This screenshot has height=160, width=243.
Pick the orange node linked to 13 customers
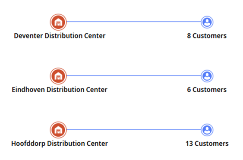pyautogui.click(x=58, y=130)
